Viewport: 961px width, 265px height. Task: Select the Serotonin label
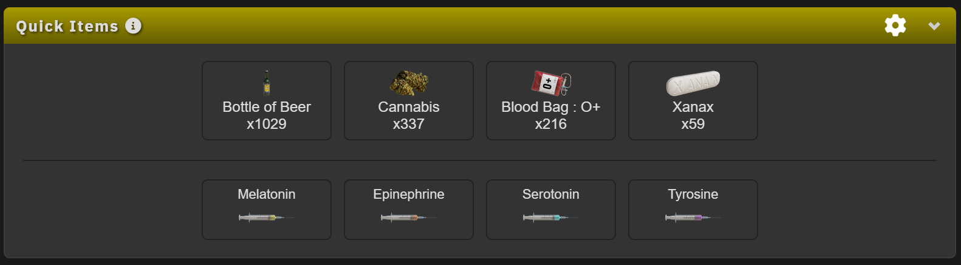551,194
